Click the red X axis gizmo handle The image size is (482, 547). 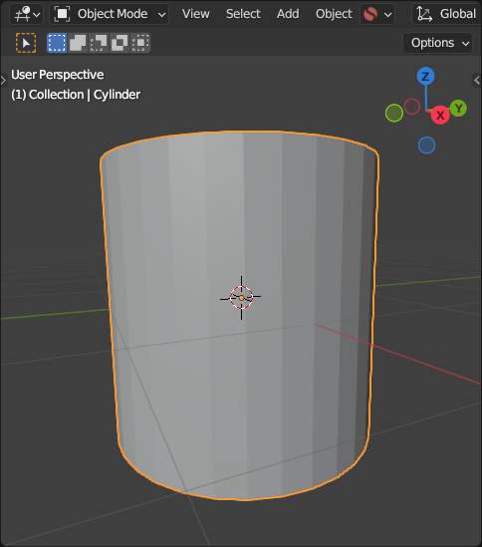440,116
